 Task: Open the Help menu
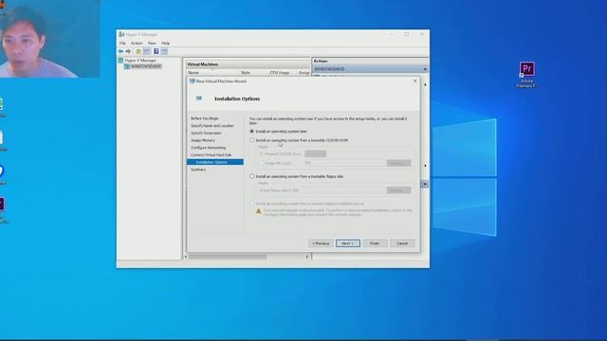point(165,44)
